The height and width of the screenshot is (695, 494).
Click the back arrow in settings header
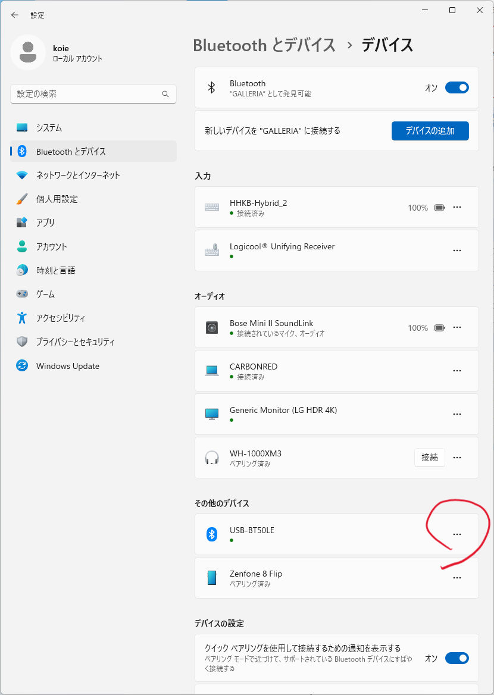[x=15, y=15]
